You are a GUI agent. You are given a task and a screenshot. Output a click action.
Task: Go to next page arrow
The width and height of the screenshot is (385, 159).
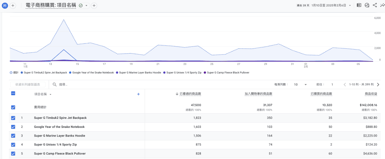click(x=378, y=84)
